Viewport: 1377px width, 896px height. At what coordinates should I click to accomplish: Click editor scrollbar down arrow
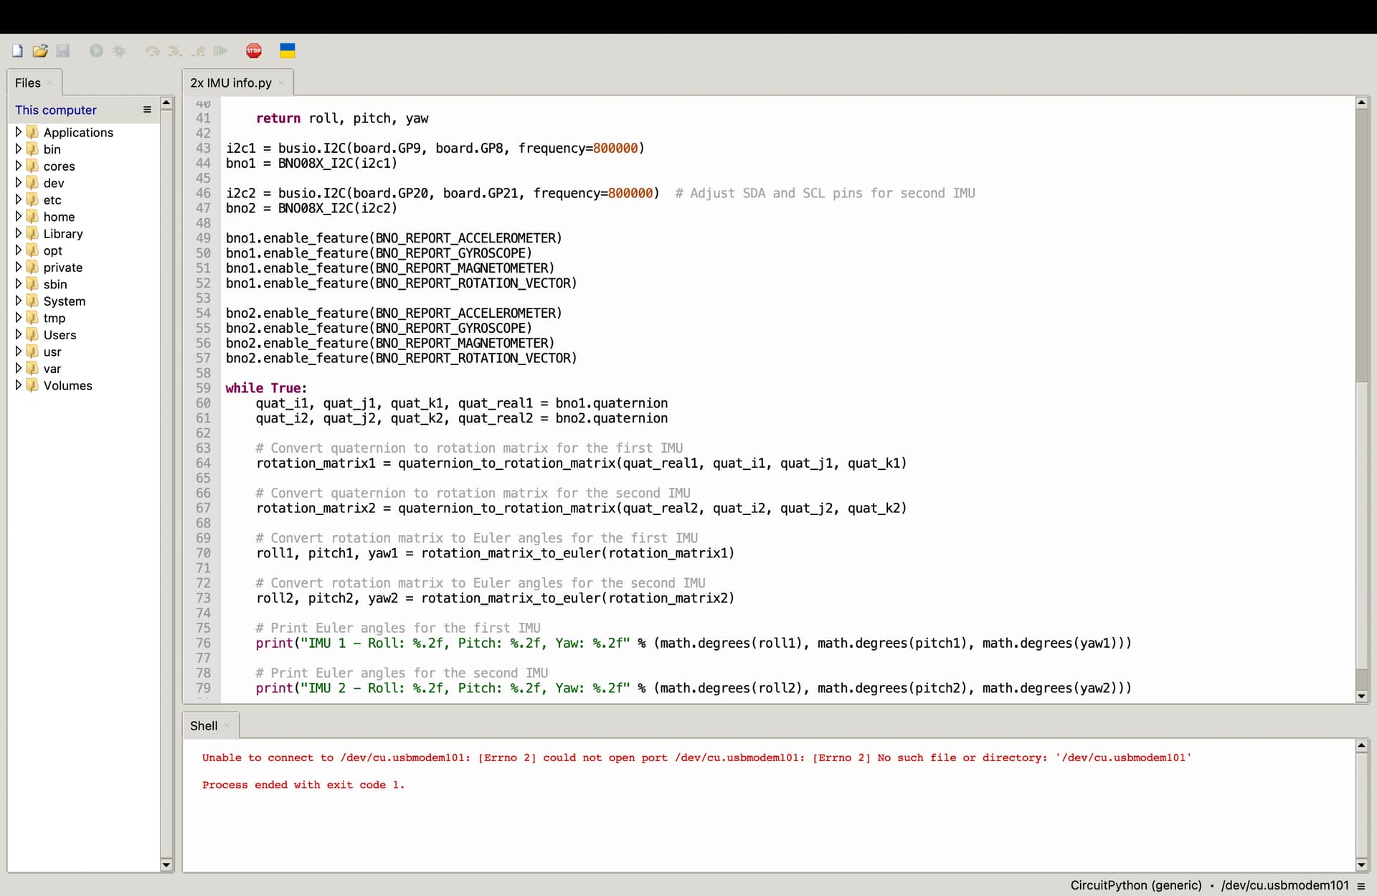1361,696
